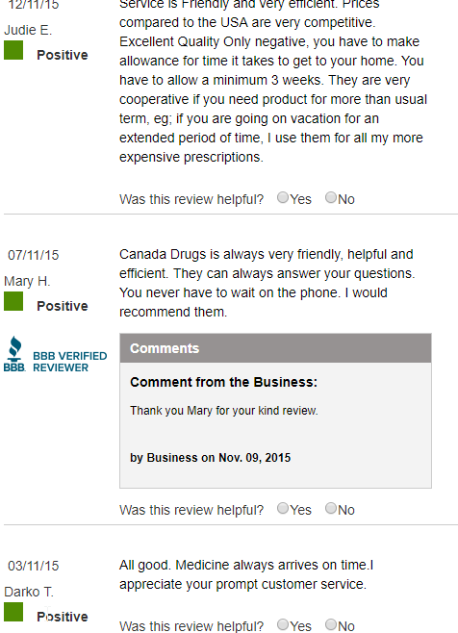Select Yes for Judie E.'s review helpfulness

283,197
